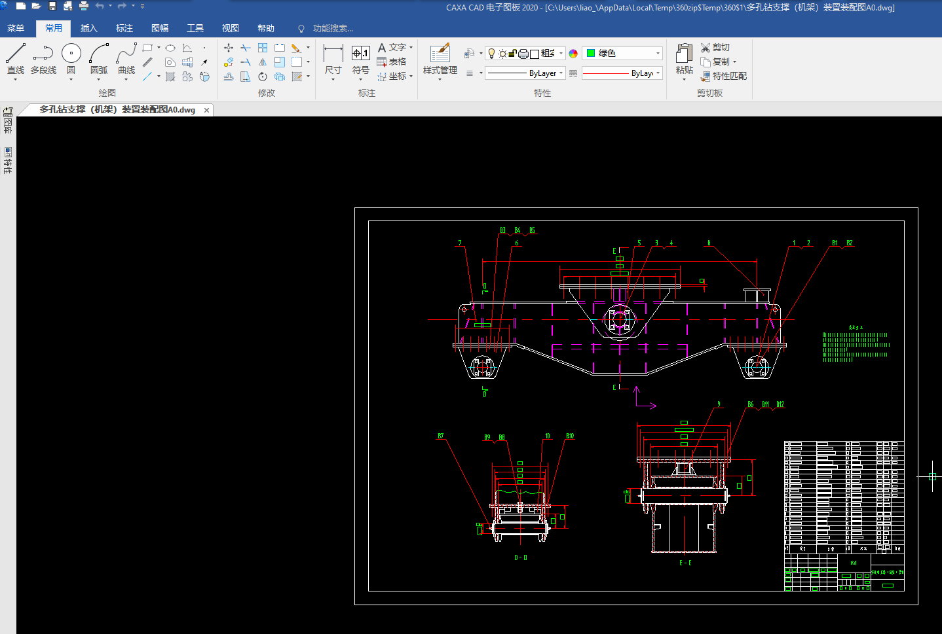Open the 帮助 ribbon tab

(x=266, y=28)
